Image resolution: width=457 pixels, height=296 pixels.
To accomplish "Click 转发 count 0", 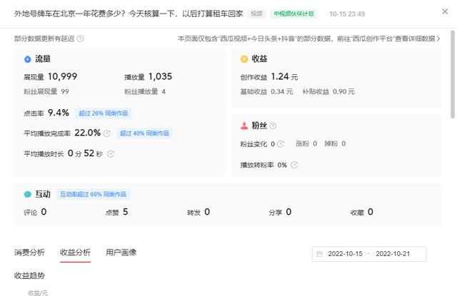I will pyautogui.click(x=207, y=212).
